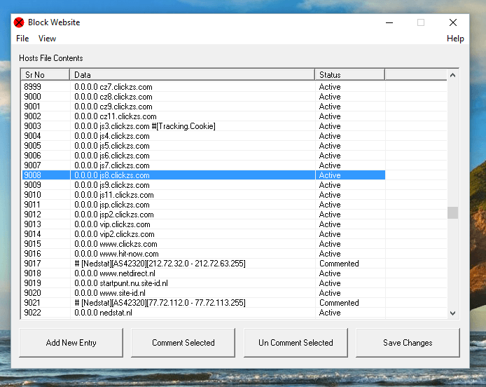486x387 pixels.
Task: Click Commented status in row 9021
Action: pyautogui.click(x=339, y=303)
